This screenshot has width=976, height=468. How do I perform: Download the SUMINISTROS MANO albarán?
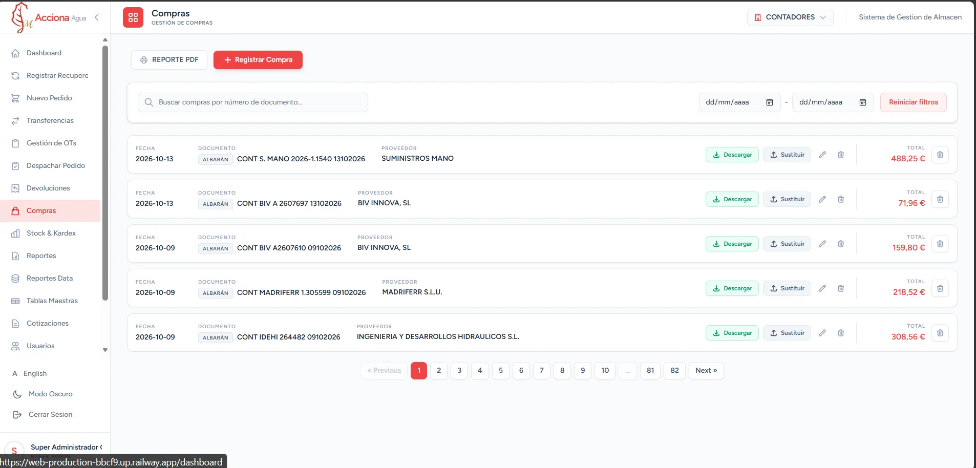(x=732, y=155)
